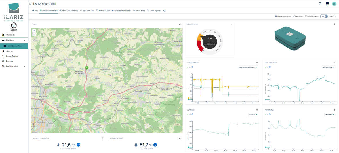
Task: Switch to Static Data Combined tab
Action: click(69, 10)
